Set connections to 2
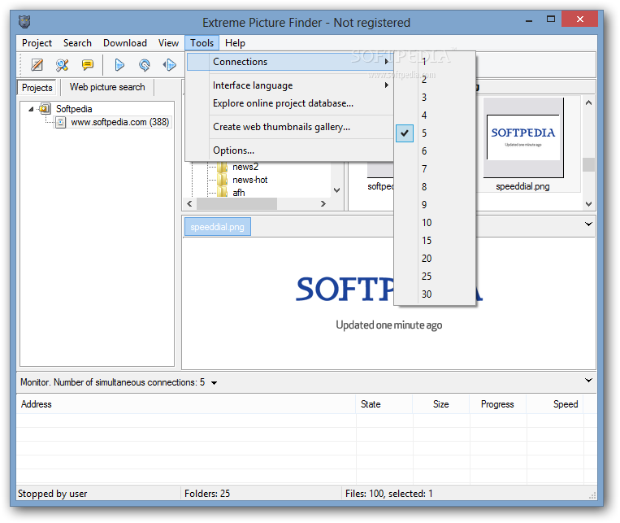This screenshot has width=620, height=523. [435, 80]
